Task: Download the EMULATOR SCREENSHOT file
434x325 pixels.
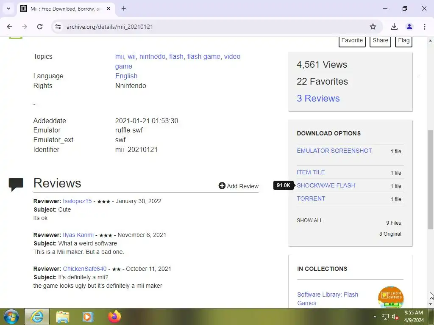Action: click(x=334, y=151)
